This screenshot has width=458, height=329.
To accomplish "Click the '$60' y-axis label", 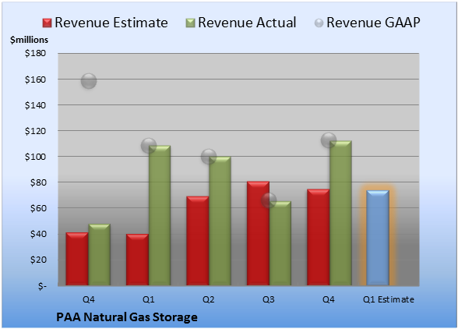I will point(38,208).
